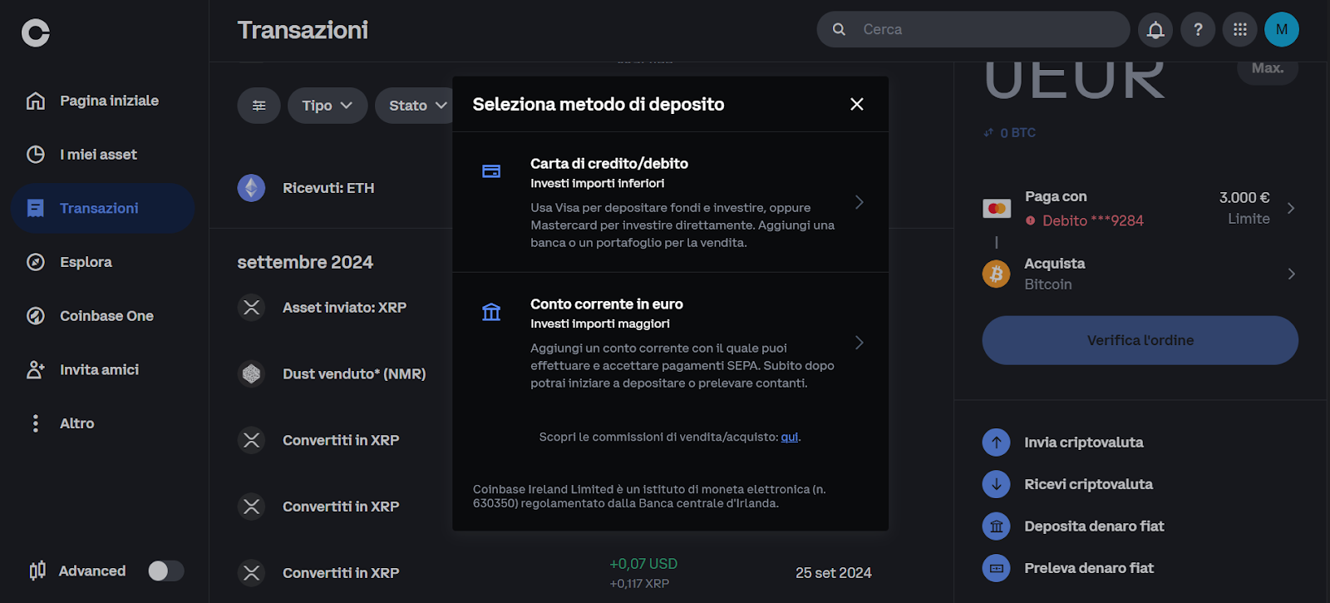This screenshot has height=603, width=1330.
Task: Open Pagina iniziale from the sidebar
Action: point(103,101)
